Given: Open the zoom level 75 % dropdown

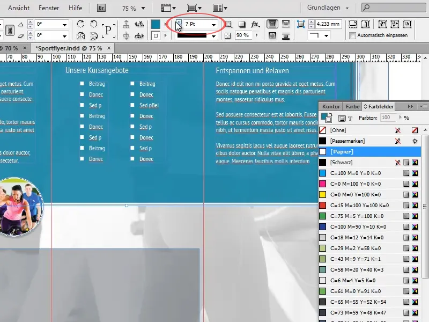Looking at the screenshot, I should click(x=143, y=8).
